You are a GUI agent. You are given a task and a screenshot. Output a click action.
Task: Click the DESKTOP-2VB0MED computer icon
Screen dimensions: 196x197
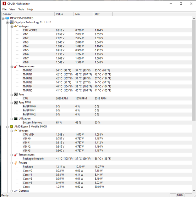7,18
